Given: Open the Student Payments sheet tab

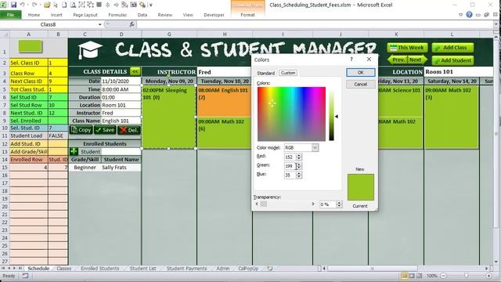Looking at the screenshot, I should (186, 269).
